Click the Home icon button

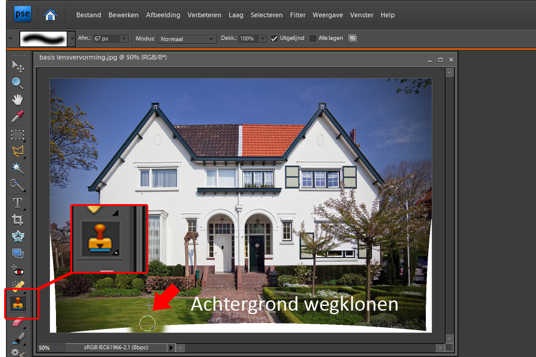(x=51, y=14)
